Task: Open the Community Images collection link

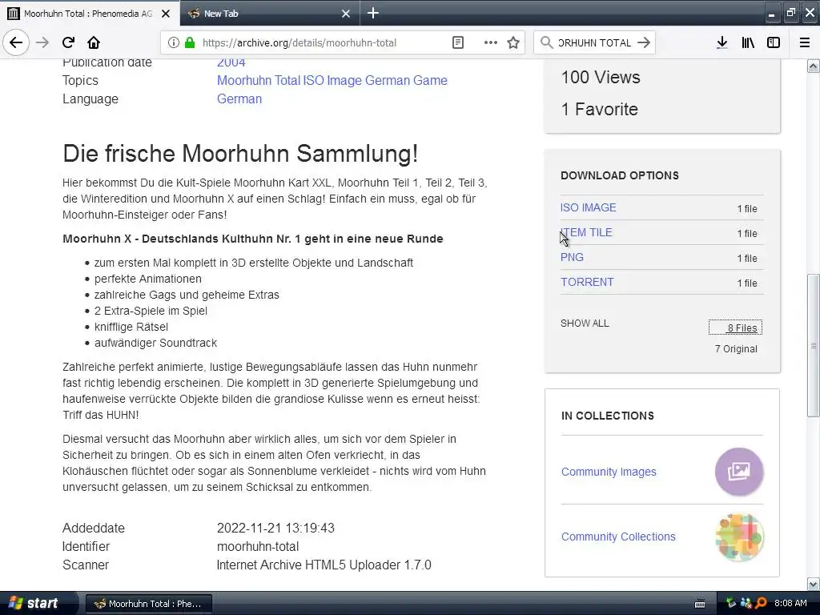Action: [x=609, y=472]
